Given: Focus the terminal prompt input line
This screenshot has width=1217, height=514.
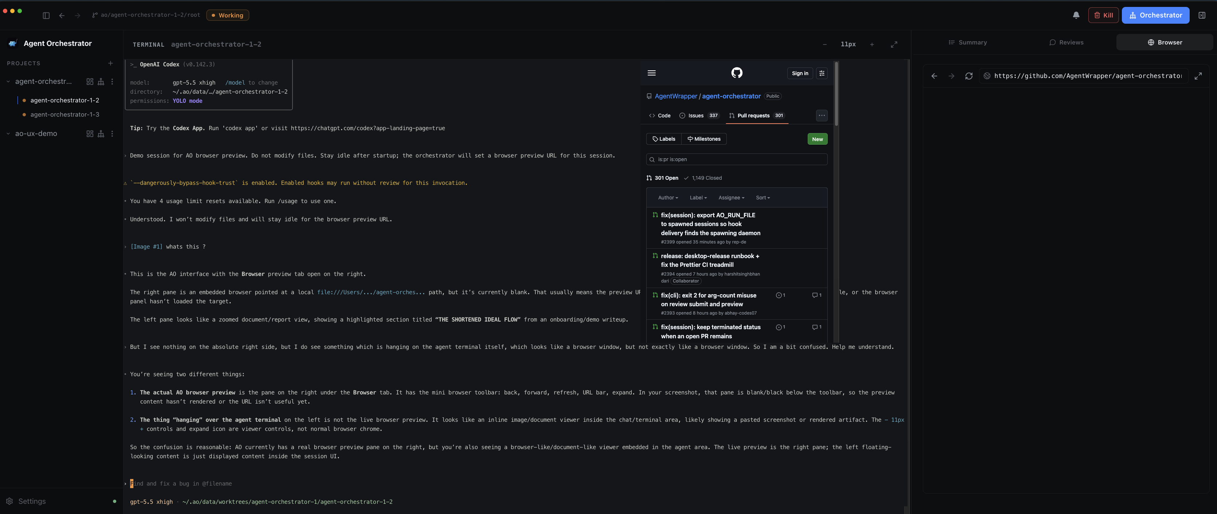Looking at the screenshot, I should [x=515, y=484].
